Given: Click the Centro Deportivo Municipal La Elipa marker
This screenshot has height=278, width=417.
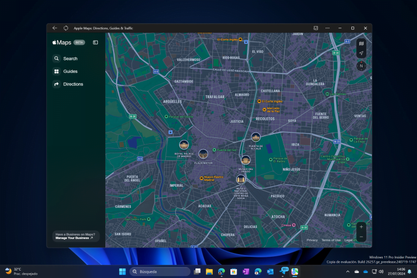Looking at the screenshot, I should (x=347, y=159).
